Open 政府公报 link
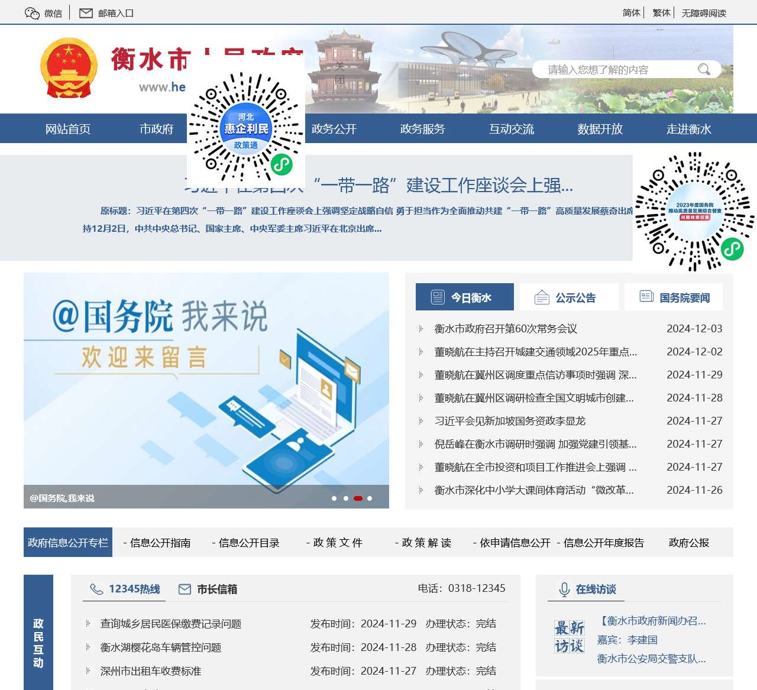The width and height of the screenshot is (757, 690). pyautogui.click(x=689, y=543)
